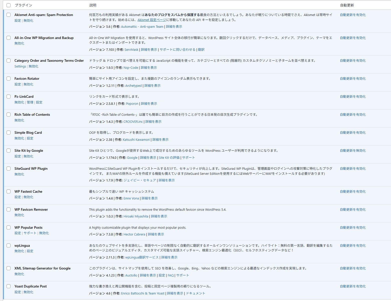
Task: Check the select-all plugins checkbox in header
Action: coord(9,5)
